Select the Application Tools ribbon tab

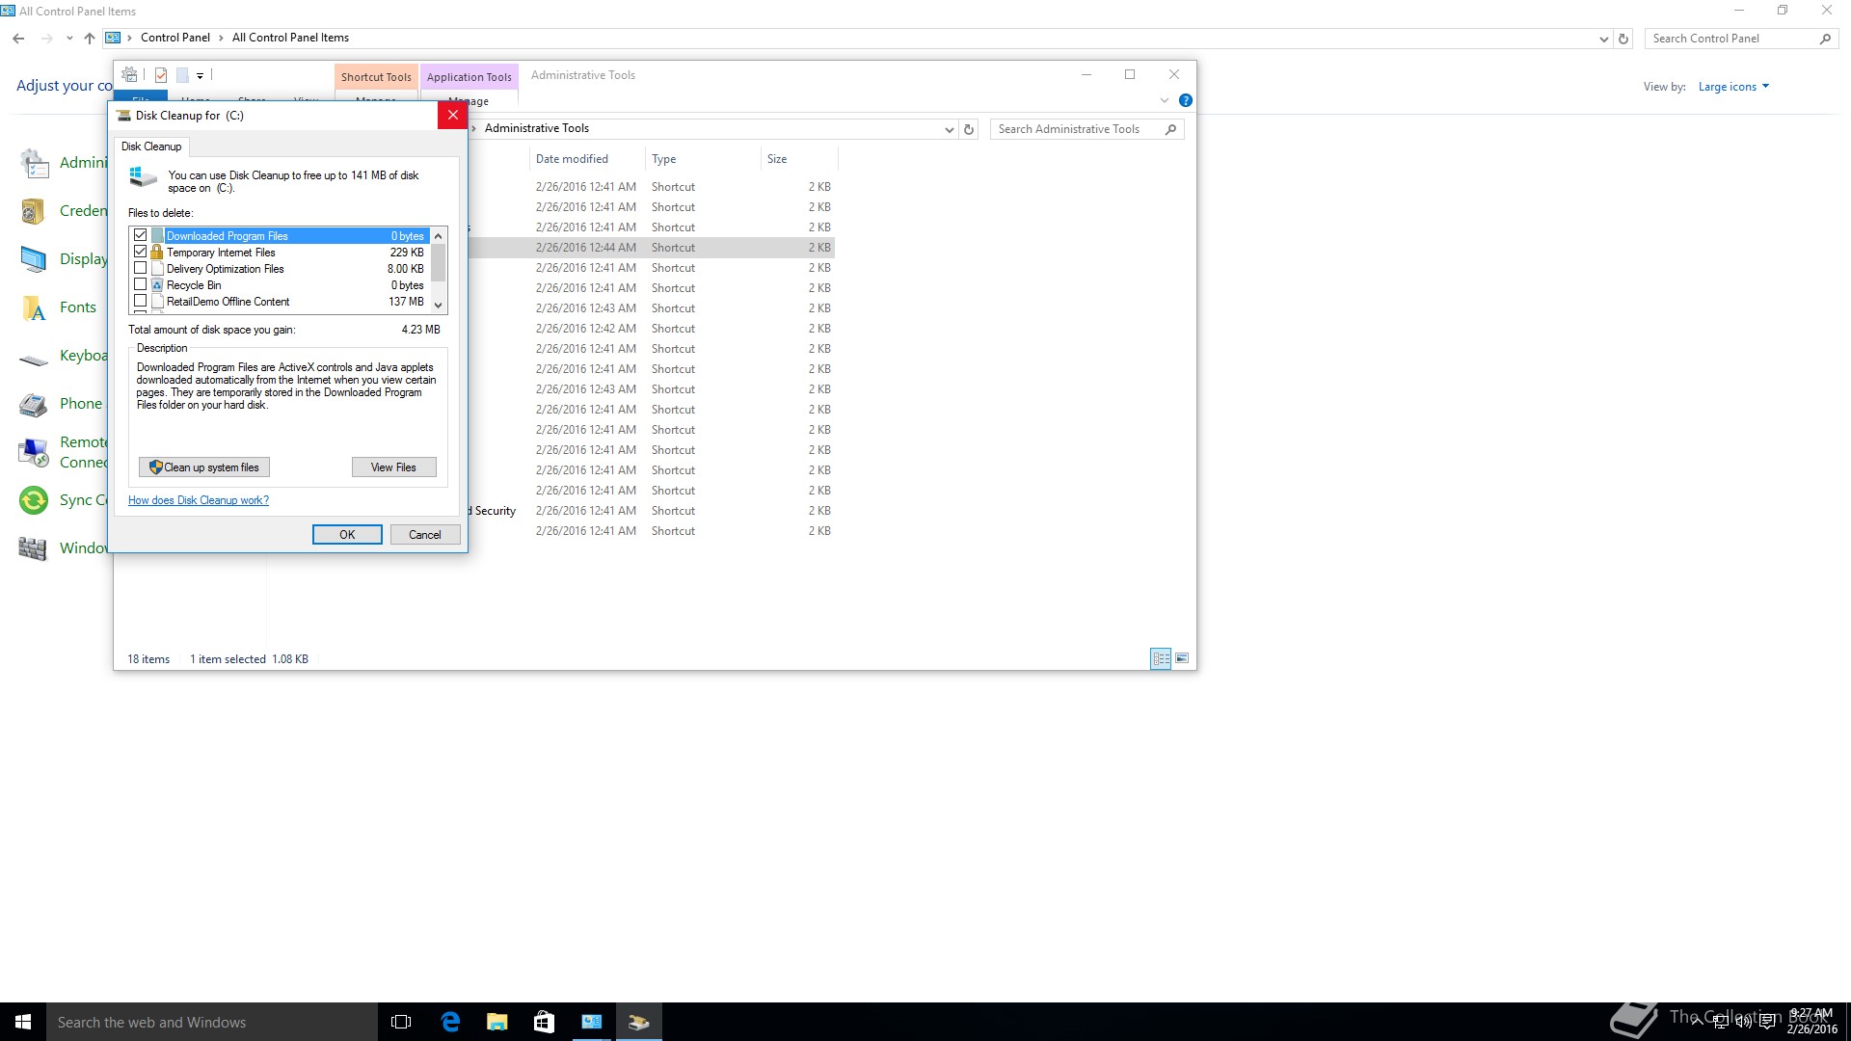click(x=469, y=77)
